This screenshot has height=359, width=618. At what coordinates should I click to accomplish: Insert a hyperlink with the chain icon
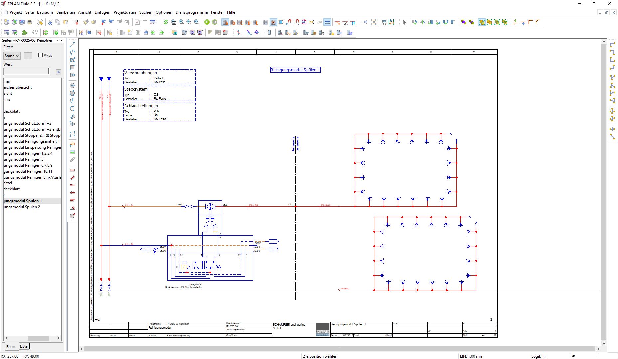coord(72,160)
